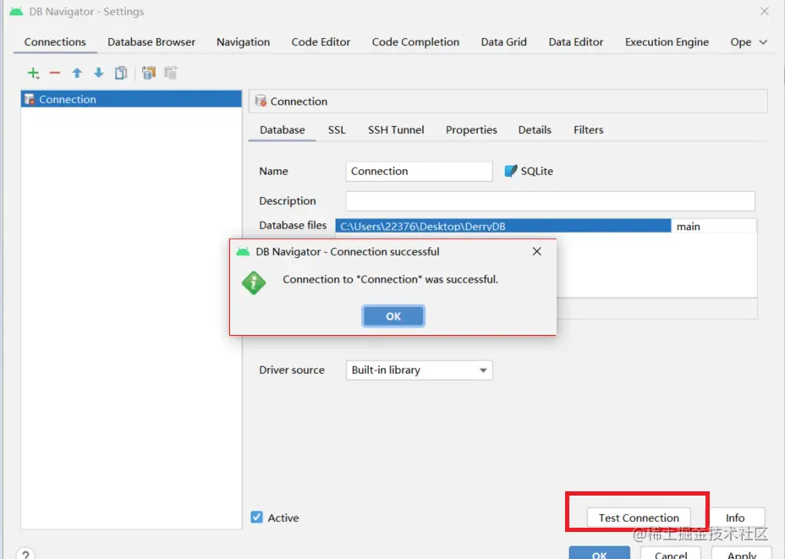Move connection up with arrow icon
The height and width of the screenshot is (559, 785).
tap(77, 73)
